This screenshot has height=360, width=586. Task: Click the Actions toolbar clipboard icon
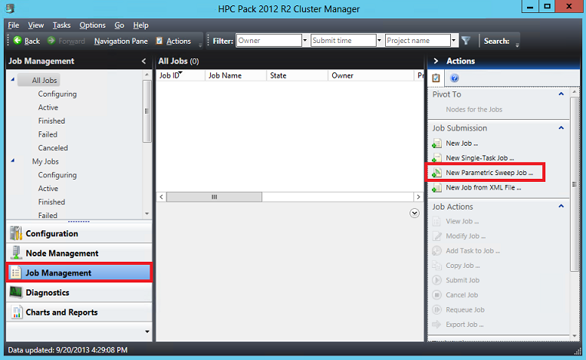(x=160, y=41)
